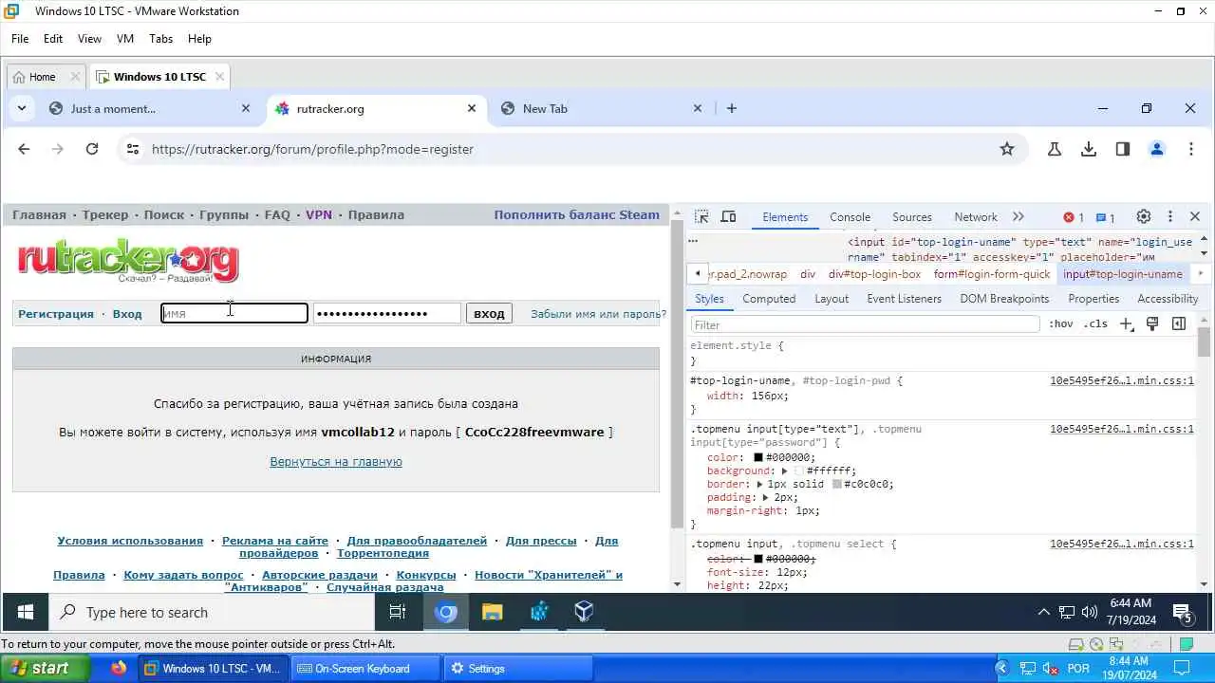Click the white #ffffff background swatch
This screenshot has height=683, width=1215.
(798, 471)
